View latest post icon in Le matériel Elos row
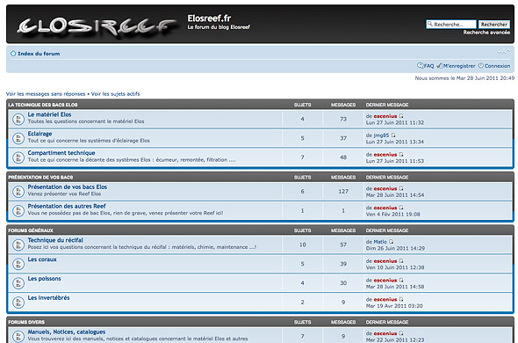 tap(401, 116)
